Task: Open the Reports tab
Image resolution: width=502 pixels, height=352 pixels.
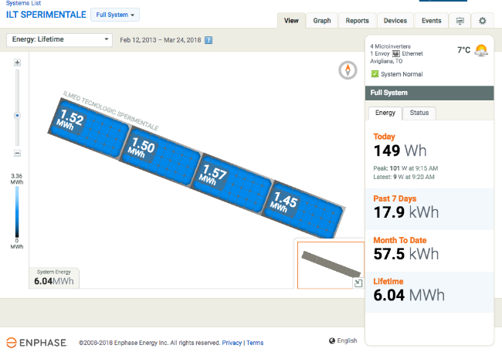Action: tap(357, 21)
